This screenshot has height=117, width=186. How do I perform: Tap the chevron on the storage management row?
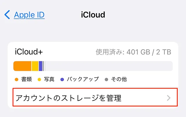click(169, 98)
